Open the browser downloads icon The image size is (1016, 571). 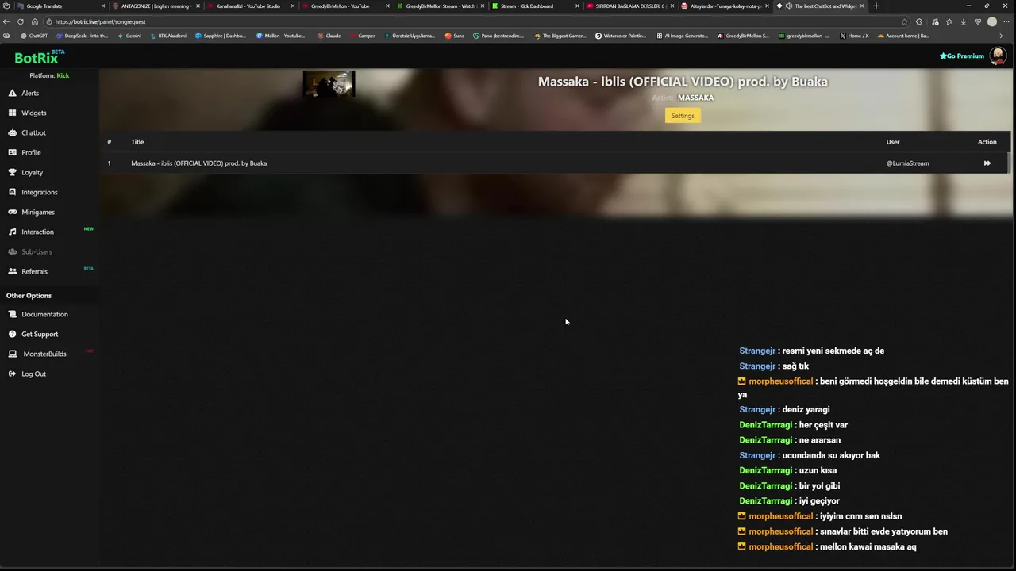(x=964, y=21)
